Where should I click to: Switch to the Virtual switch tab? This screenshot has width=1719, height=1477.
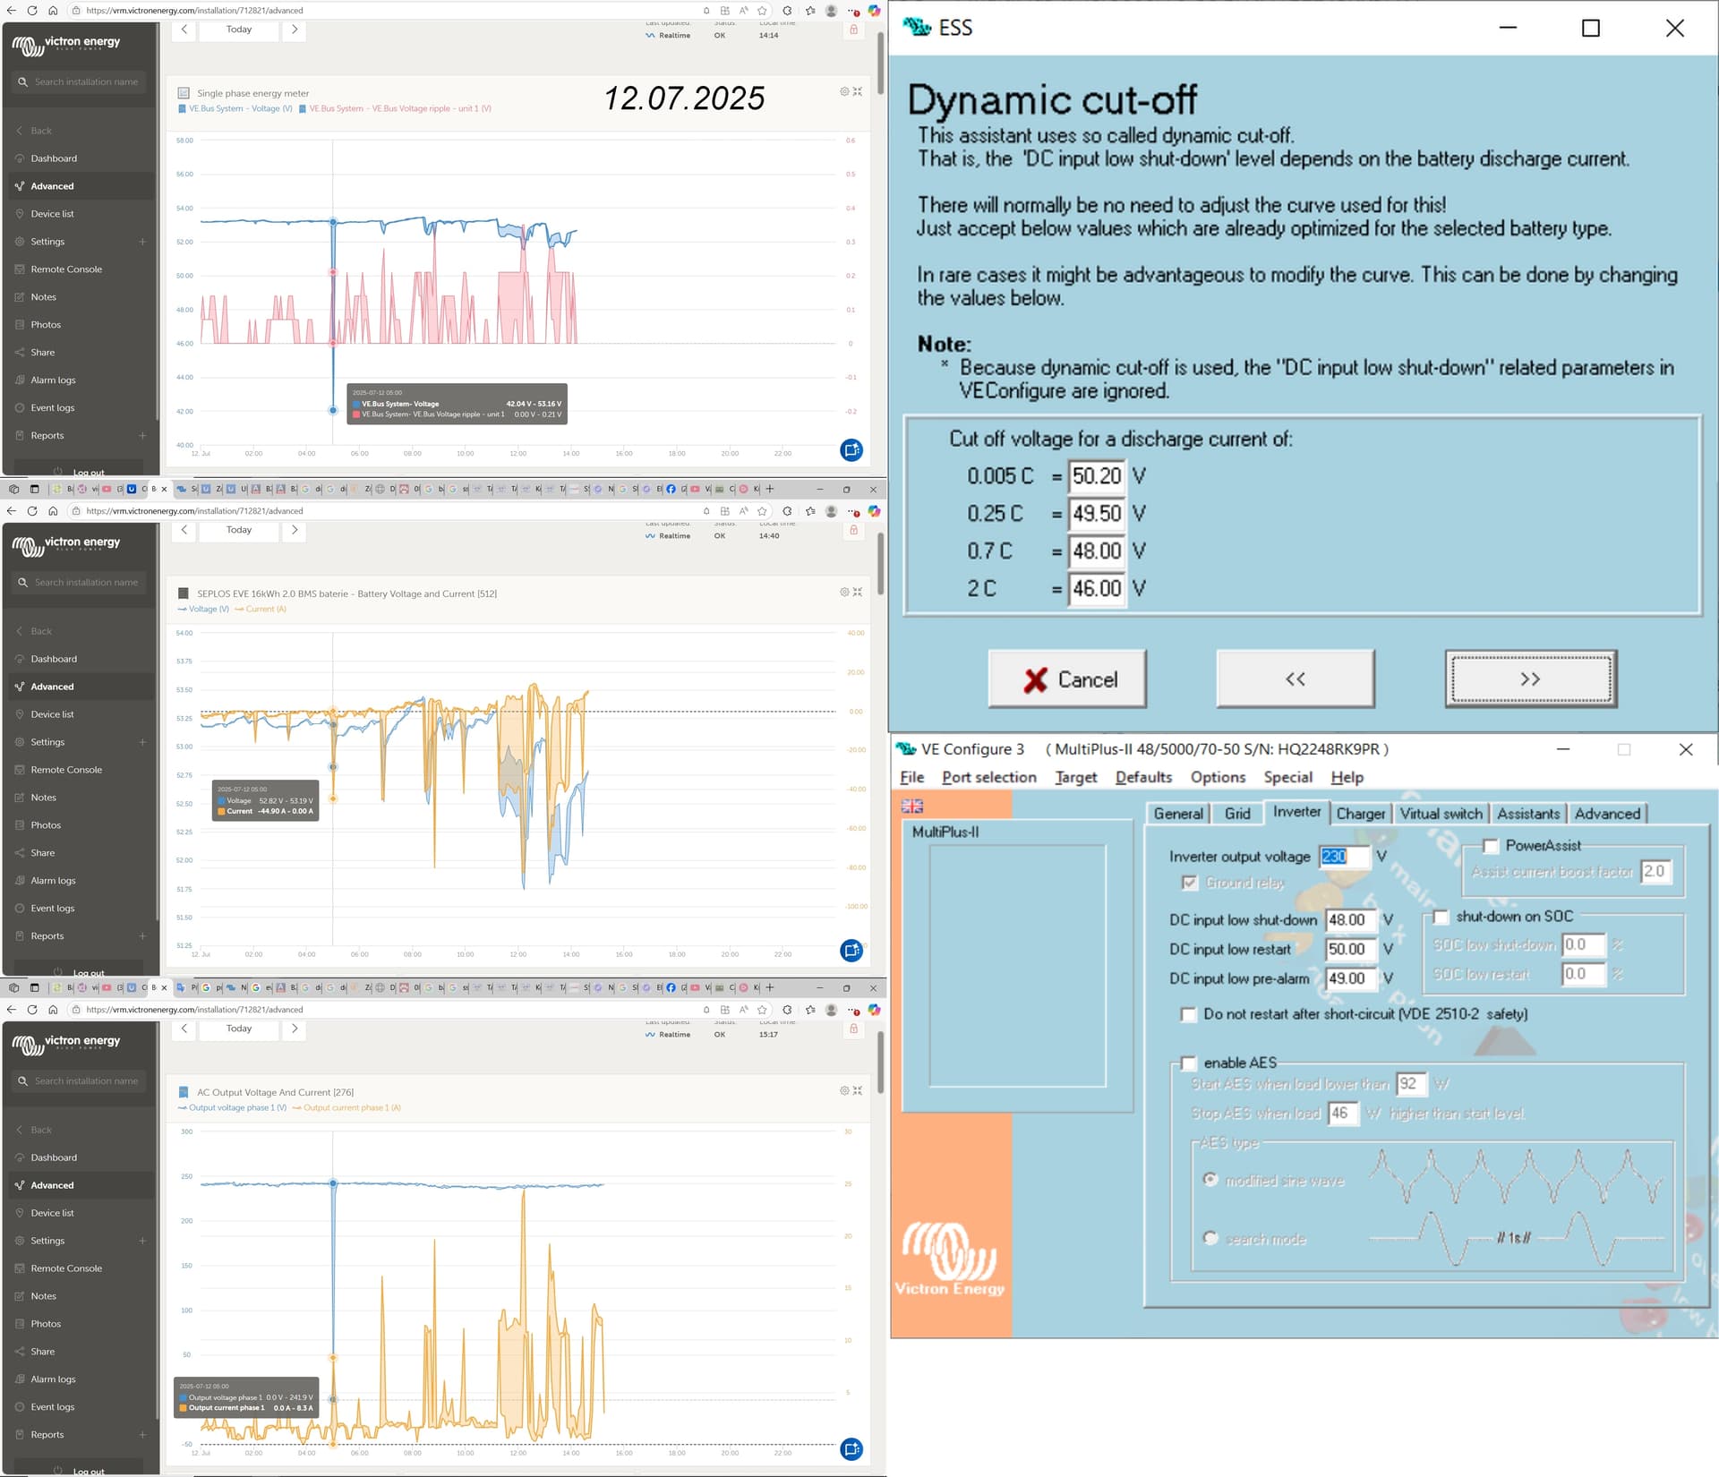coord(1441,814)
